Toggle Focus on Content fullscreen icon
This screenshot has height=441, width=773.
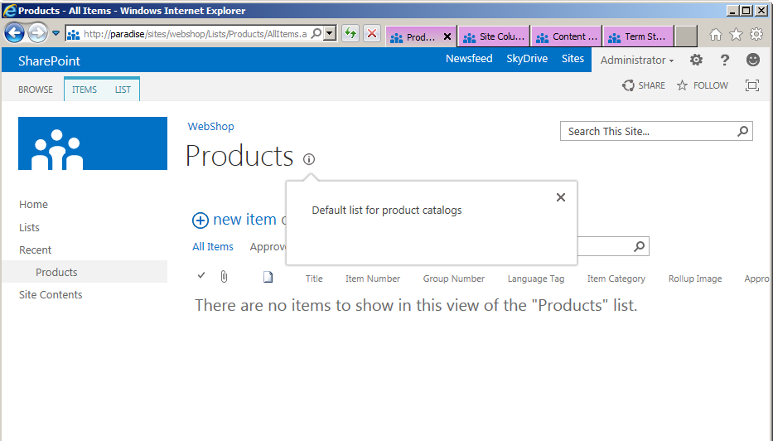[751, 85]
